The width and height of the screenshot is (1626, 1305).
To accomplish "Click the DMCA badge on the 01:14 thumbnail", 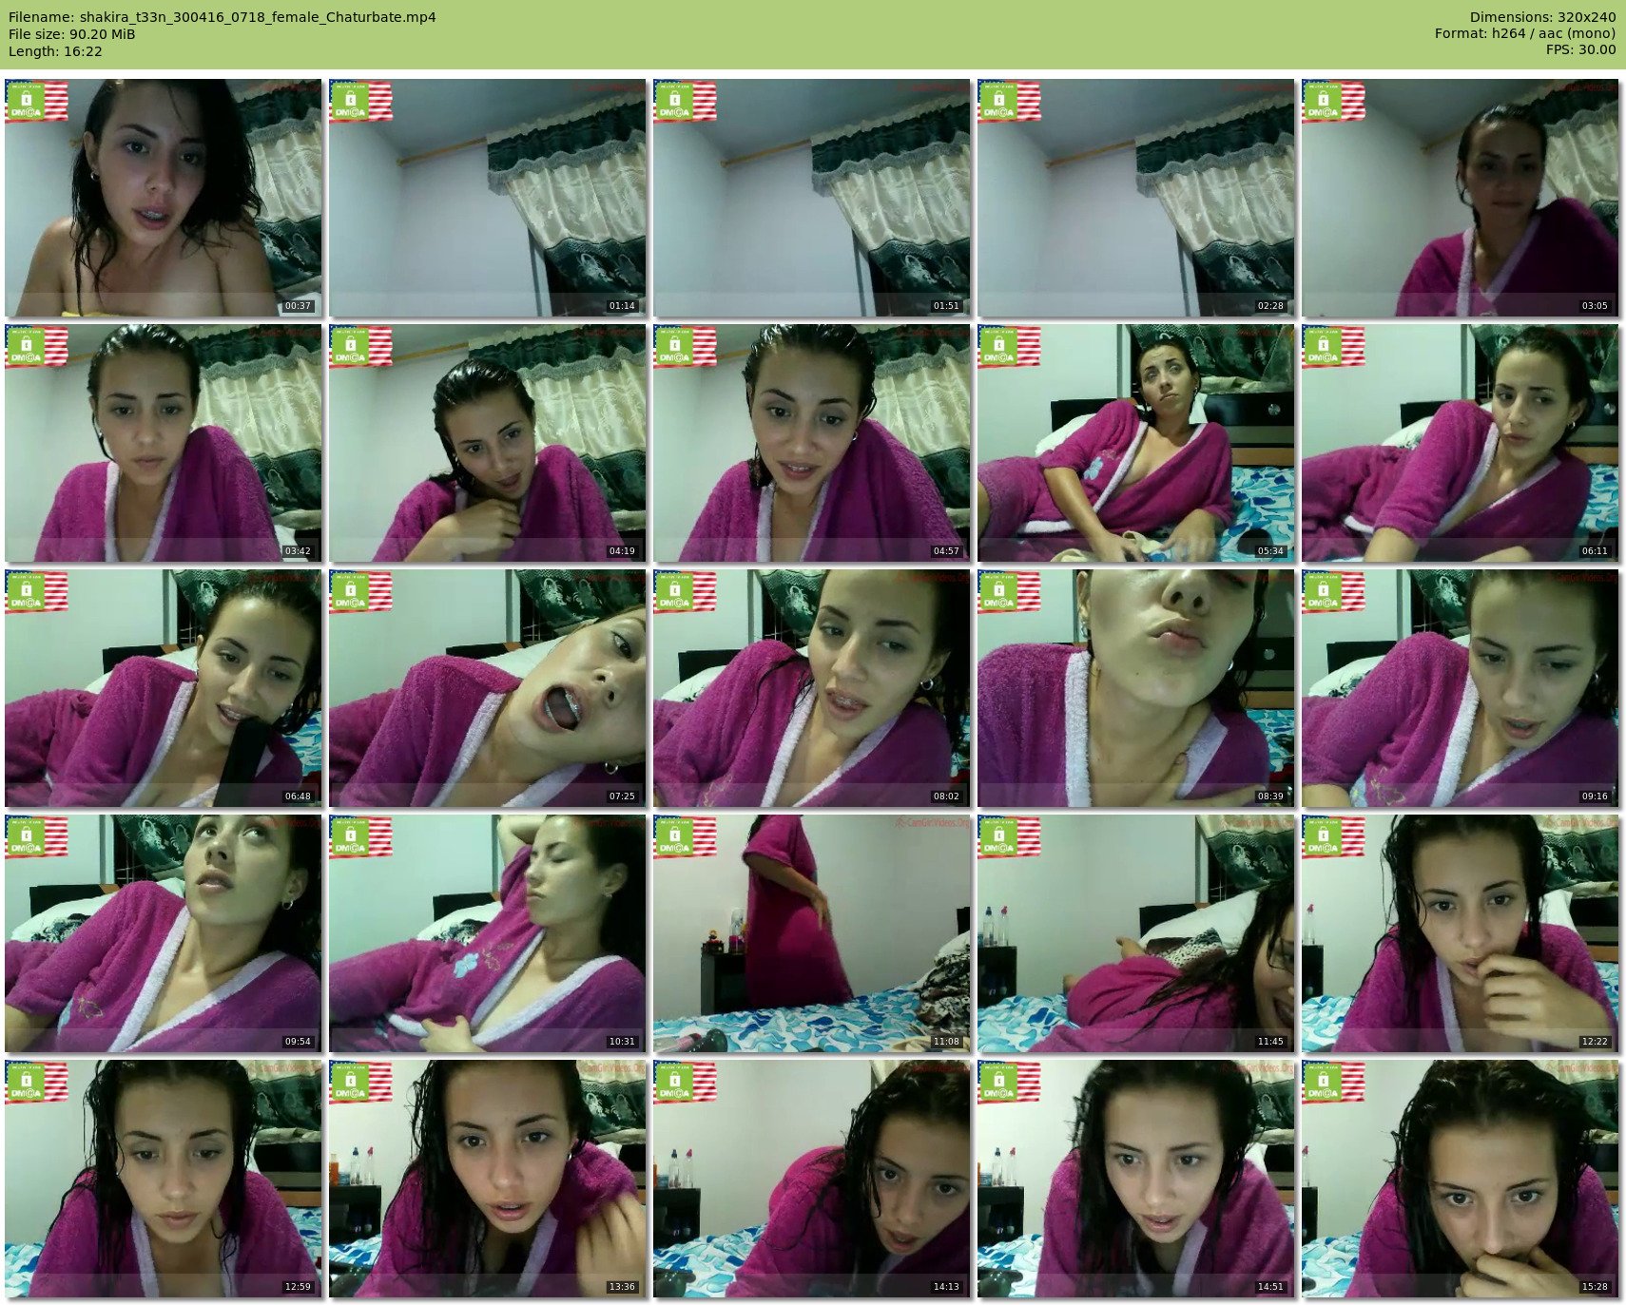I will pyautogui.click(x=360, y=102).
